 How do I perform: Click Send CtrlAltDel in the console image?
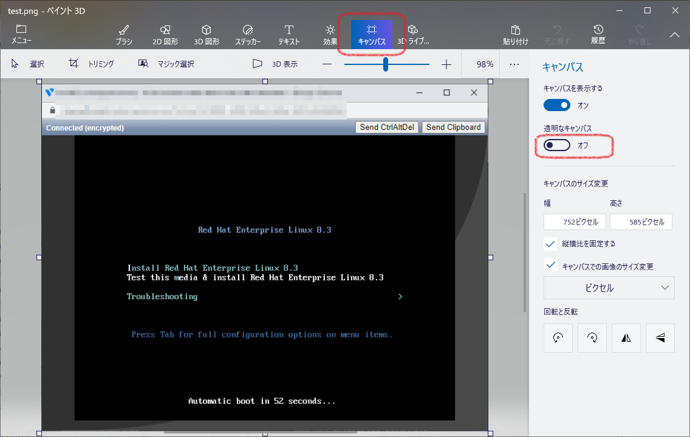pyautogui.click(x=387, y=127)
